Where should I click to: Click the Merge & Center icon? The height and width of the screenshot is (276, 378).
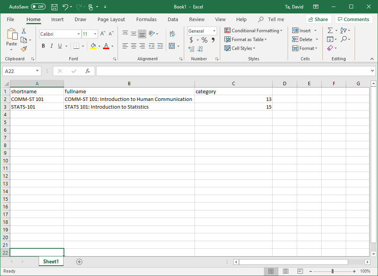[172, 46]
